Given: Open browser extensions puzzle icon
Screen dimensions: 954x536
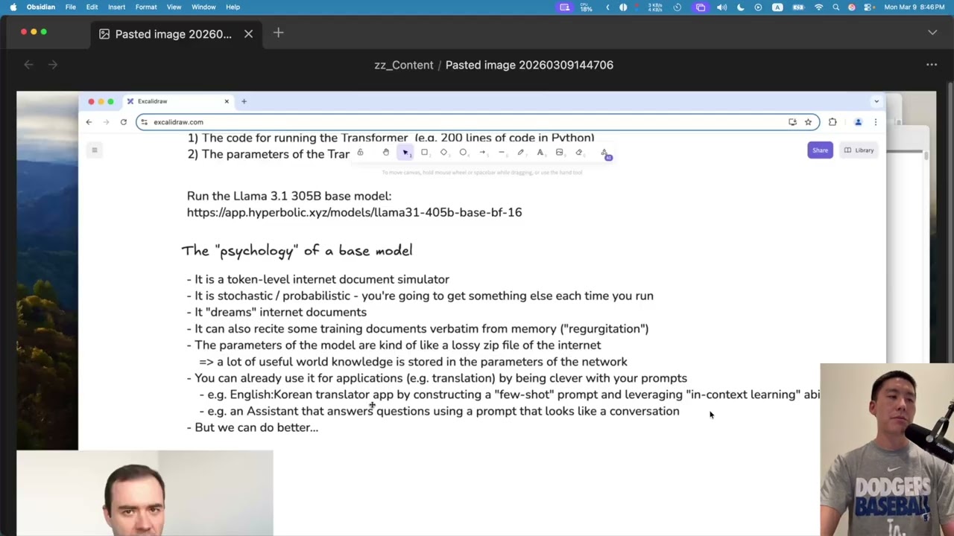Looking at the screenshot, I should pyautogui.click(x=833, y=122).
